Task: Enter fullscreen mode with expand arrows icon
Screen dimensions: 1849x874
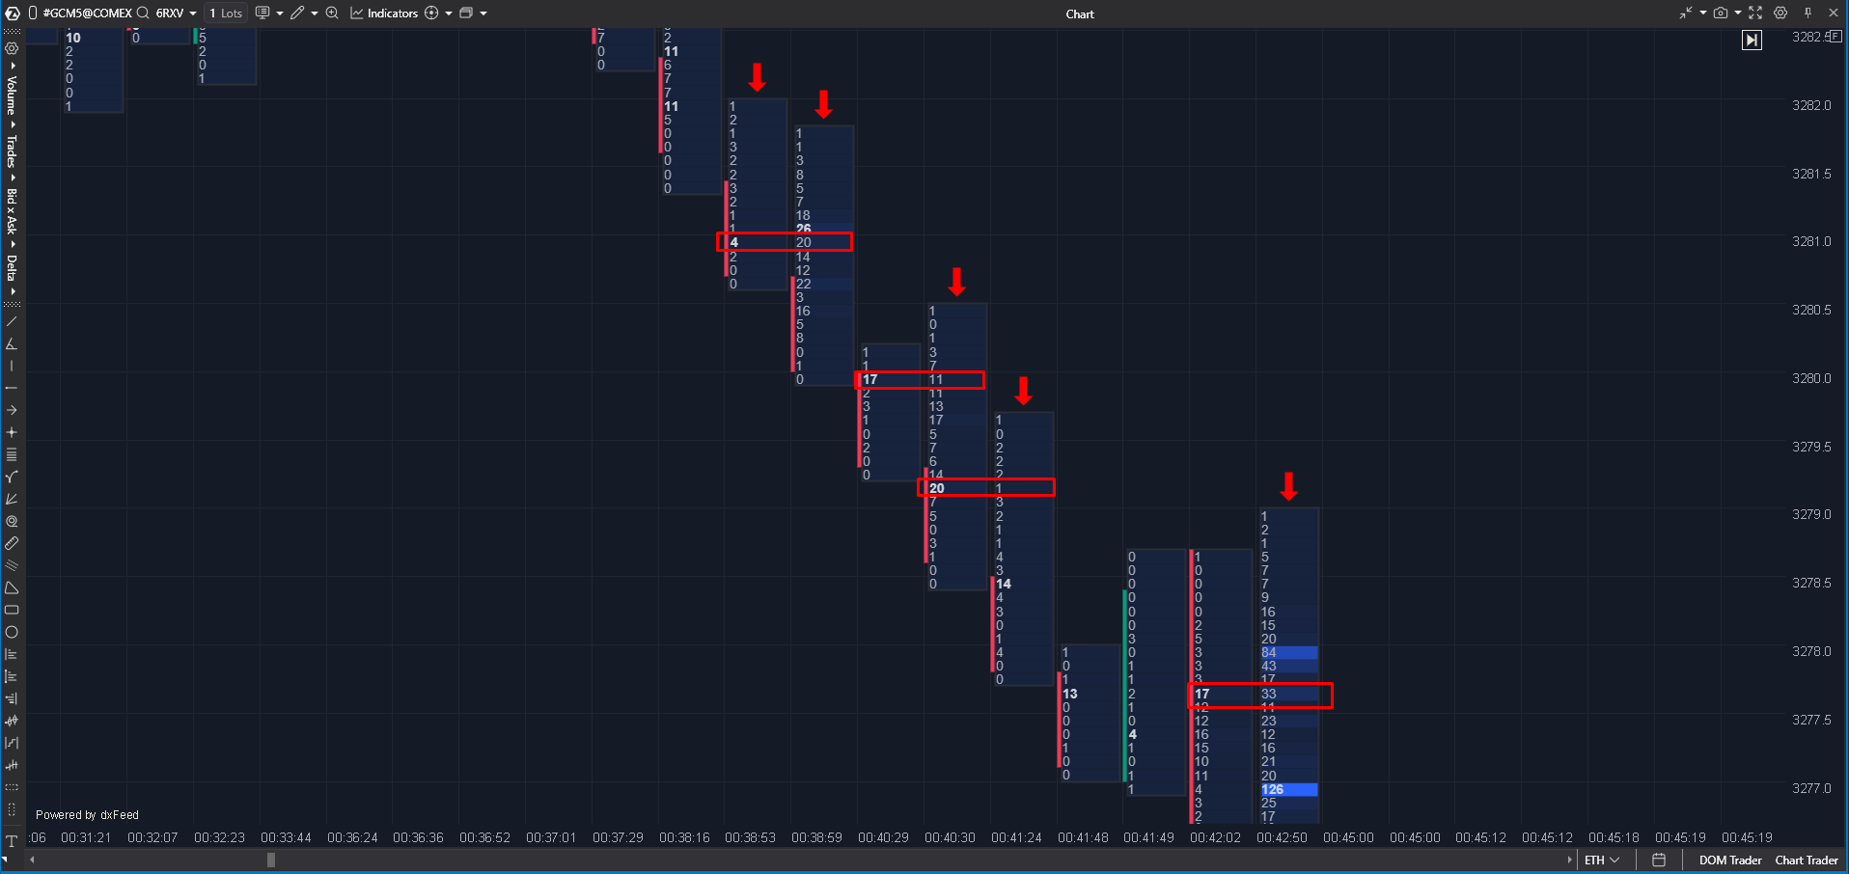Action: 1755,14
